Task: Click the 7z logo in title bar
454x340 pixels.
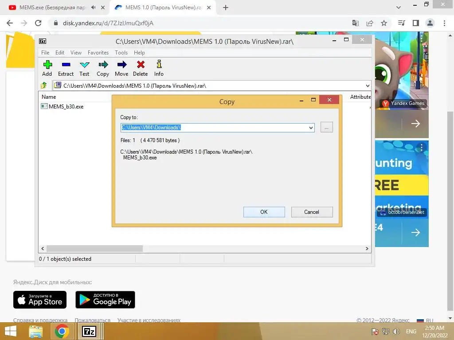Action: [43, 41]
